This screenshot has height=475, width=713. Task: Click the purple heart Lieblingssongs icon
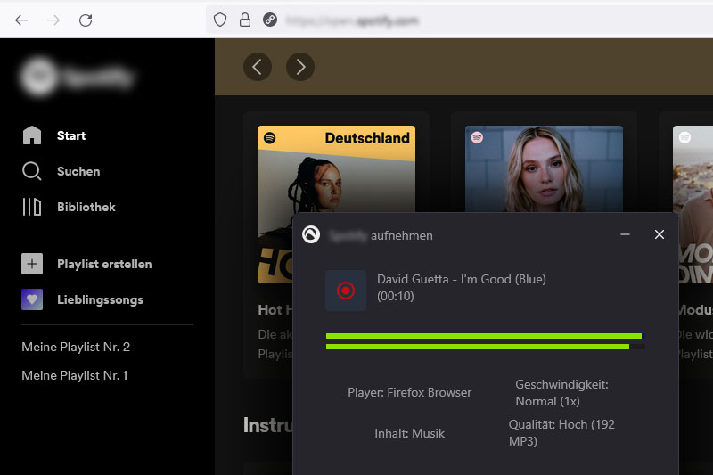32,299
